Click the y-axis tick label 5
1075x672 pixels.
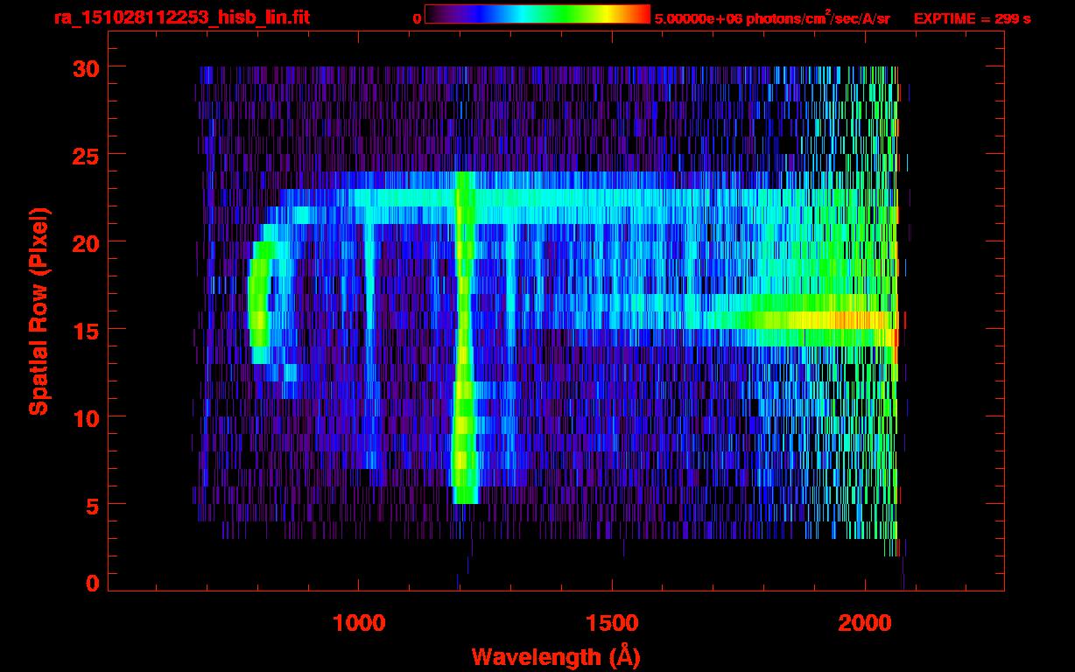click(x=92, y=505)
